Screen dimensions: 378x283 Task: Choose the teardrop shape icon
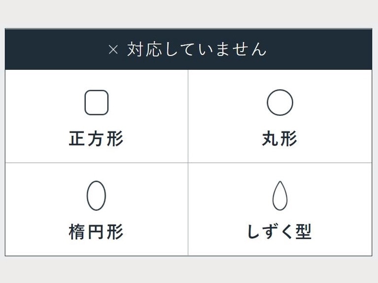pos(280,196)
